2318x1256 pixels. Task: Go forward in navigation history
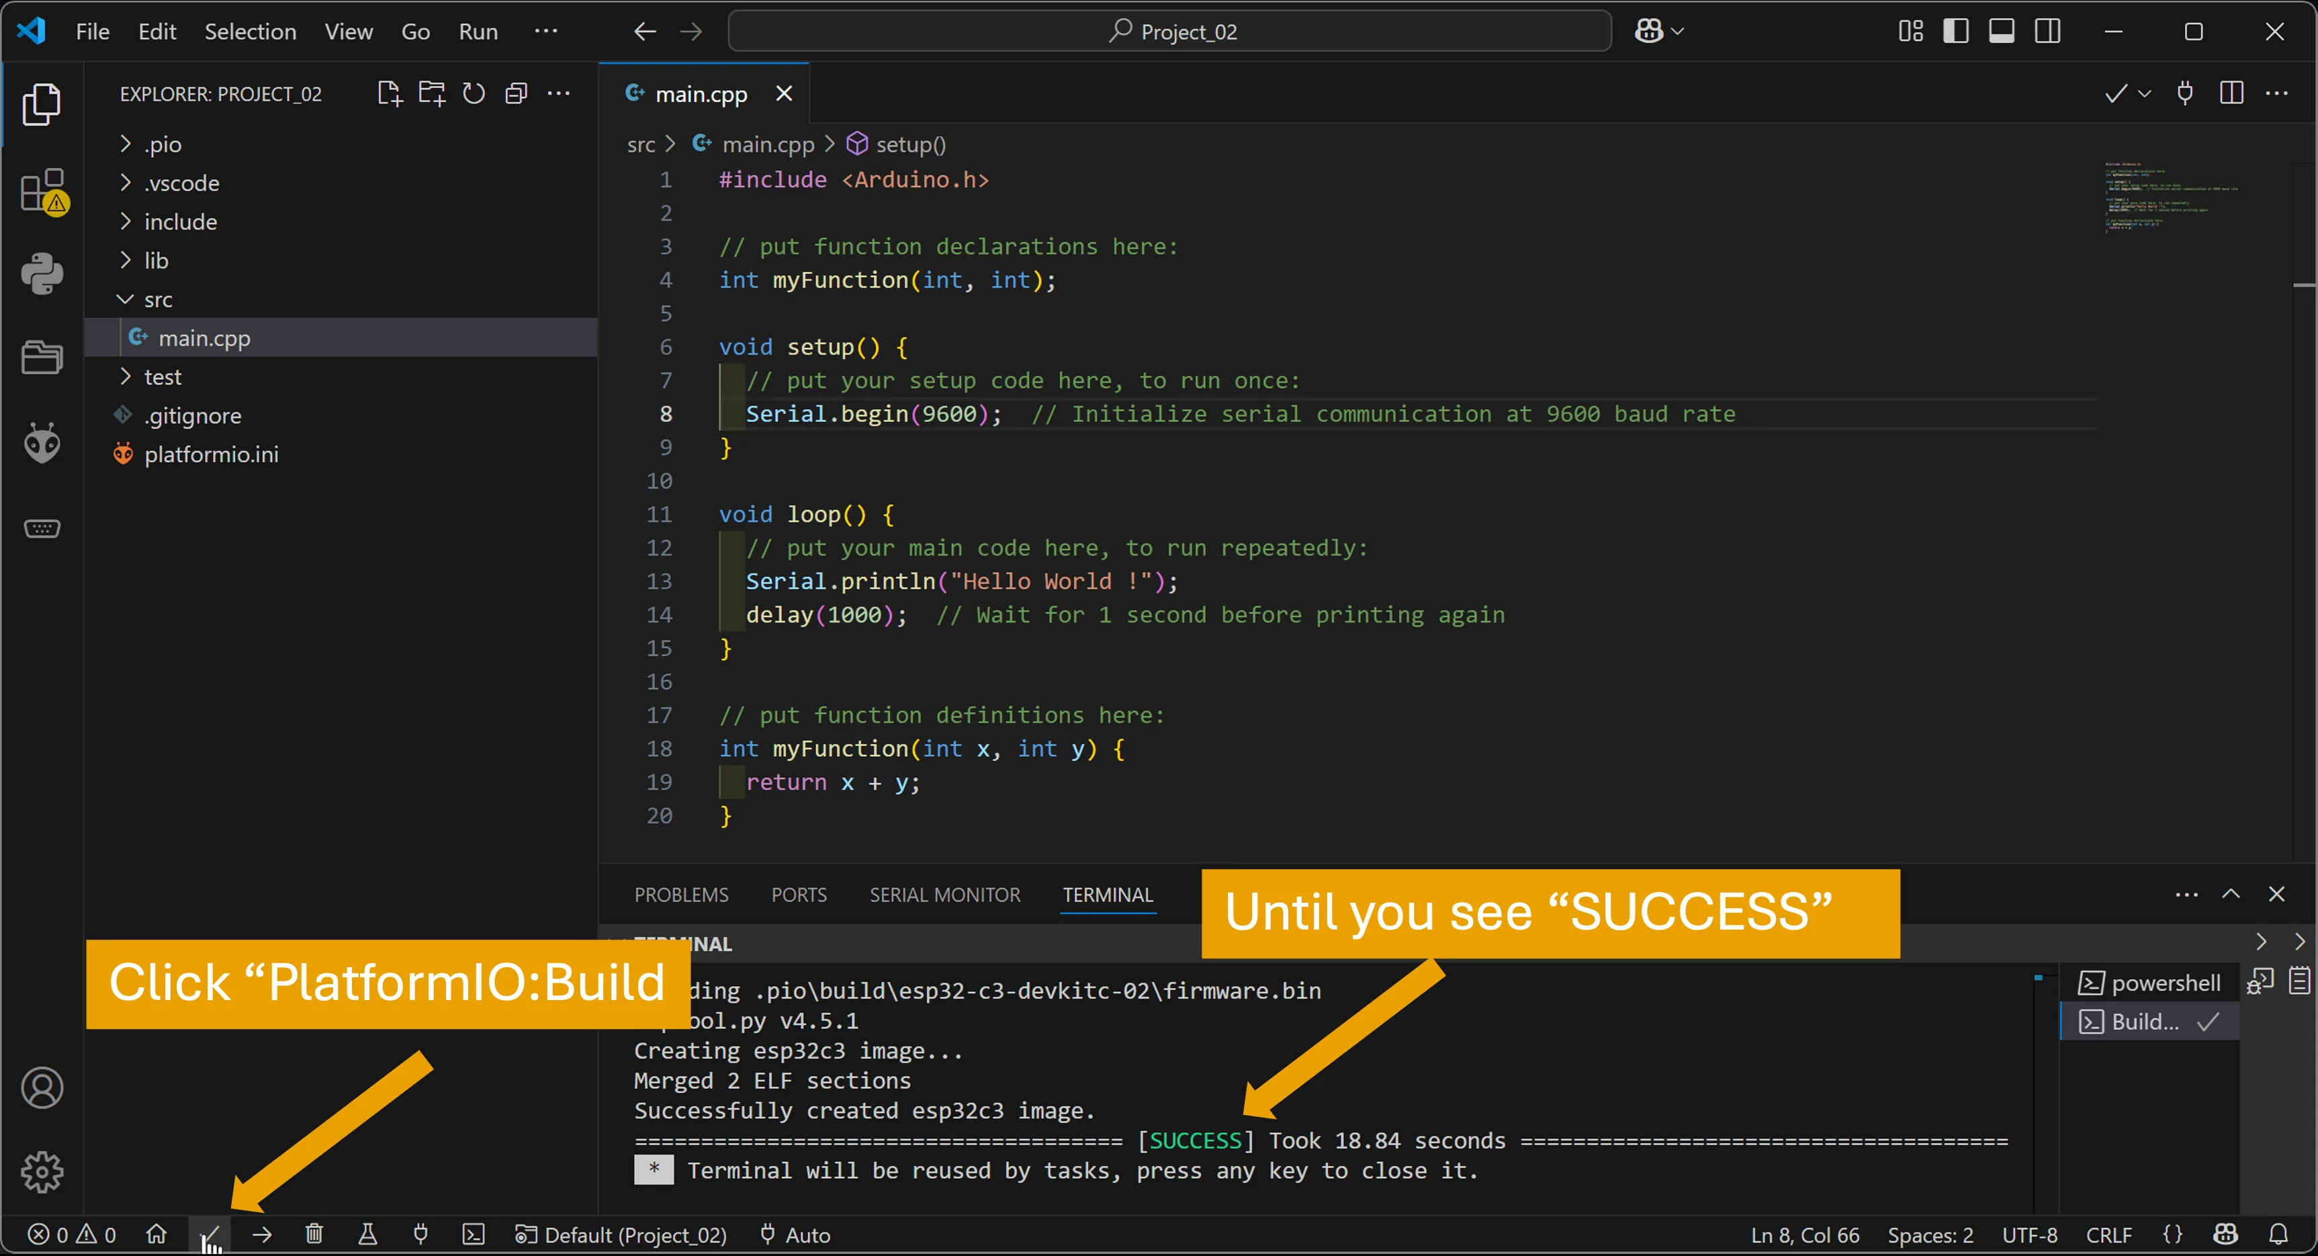(x=691, y=32)
